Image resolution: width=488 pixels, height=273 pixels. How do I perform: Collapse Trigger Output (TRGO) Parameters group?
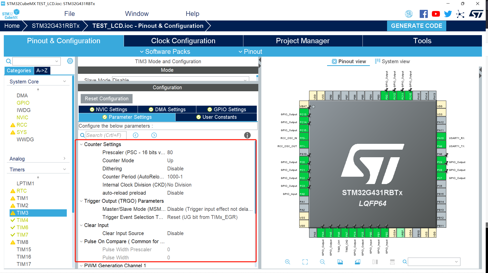81,201
